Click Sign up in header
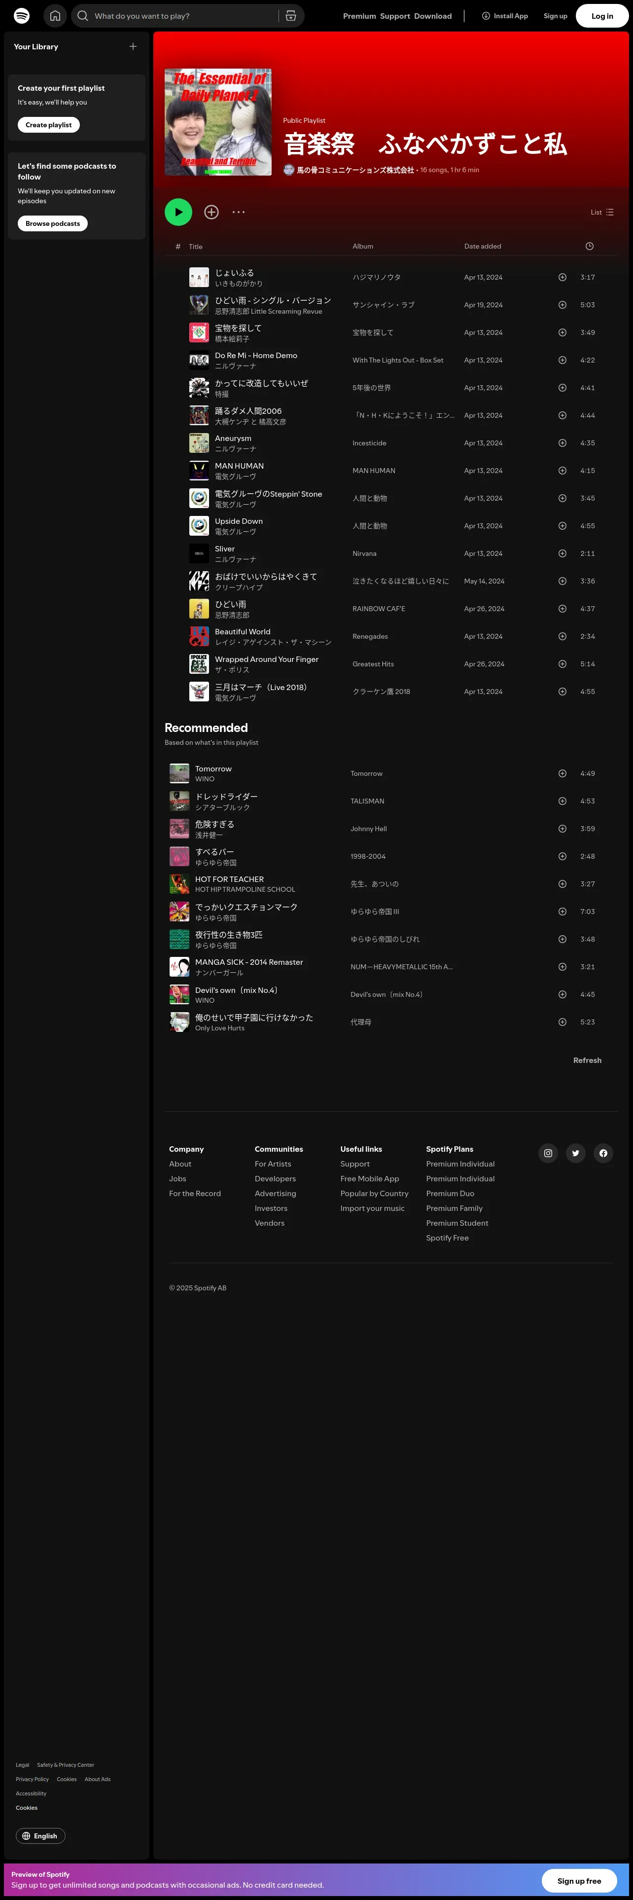The width and height of the screenshot is (633, 1900). pyautogui.click(x=556, y=15)
